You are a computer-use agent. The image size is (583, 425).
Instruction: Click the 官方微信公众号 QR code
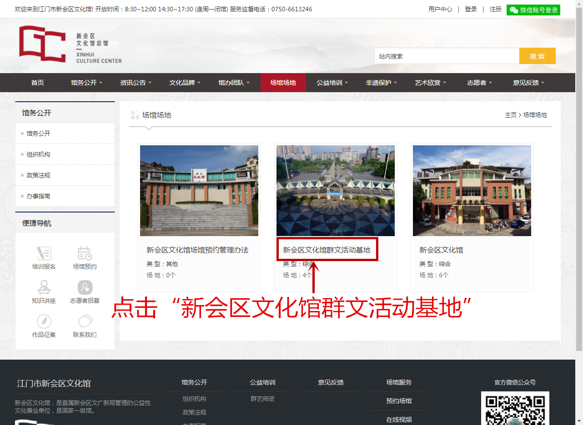click(x=515, y=408)
